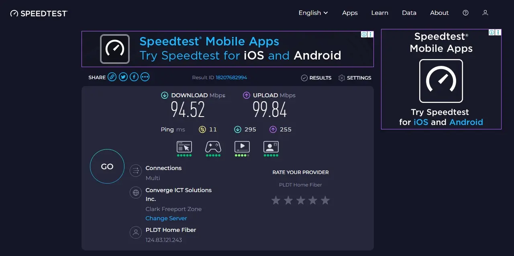Screen dimensions: 514x256
Task: Rate provider one star
Action: [x=276, y=200]
